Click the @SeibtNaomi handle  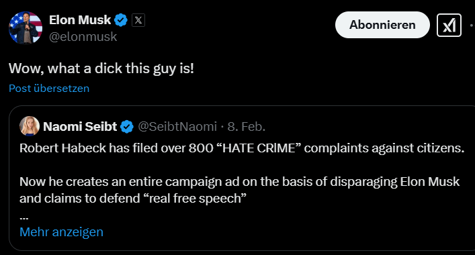177,126
